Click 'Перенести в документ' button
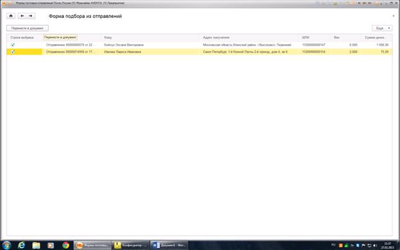Screen dimensions: 400x250 tap(28, 28)
